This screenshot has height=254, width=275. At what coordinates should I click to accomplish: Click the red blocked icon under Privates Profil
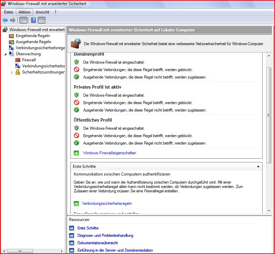77,102
